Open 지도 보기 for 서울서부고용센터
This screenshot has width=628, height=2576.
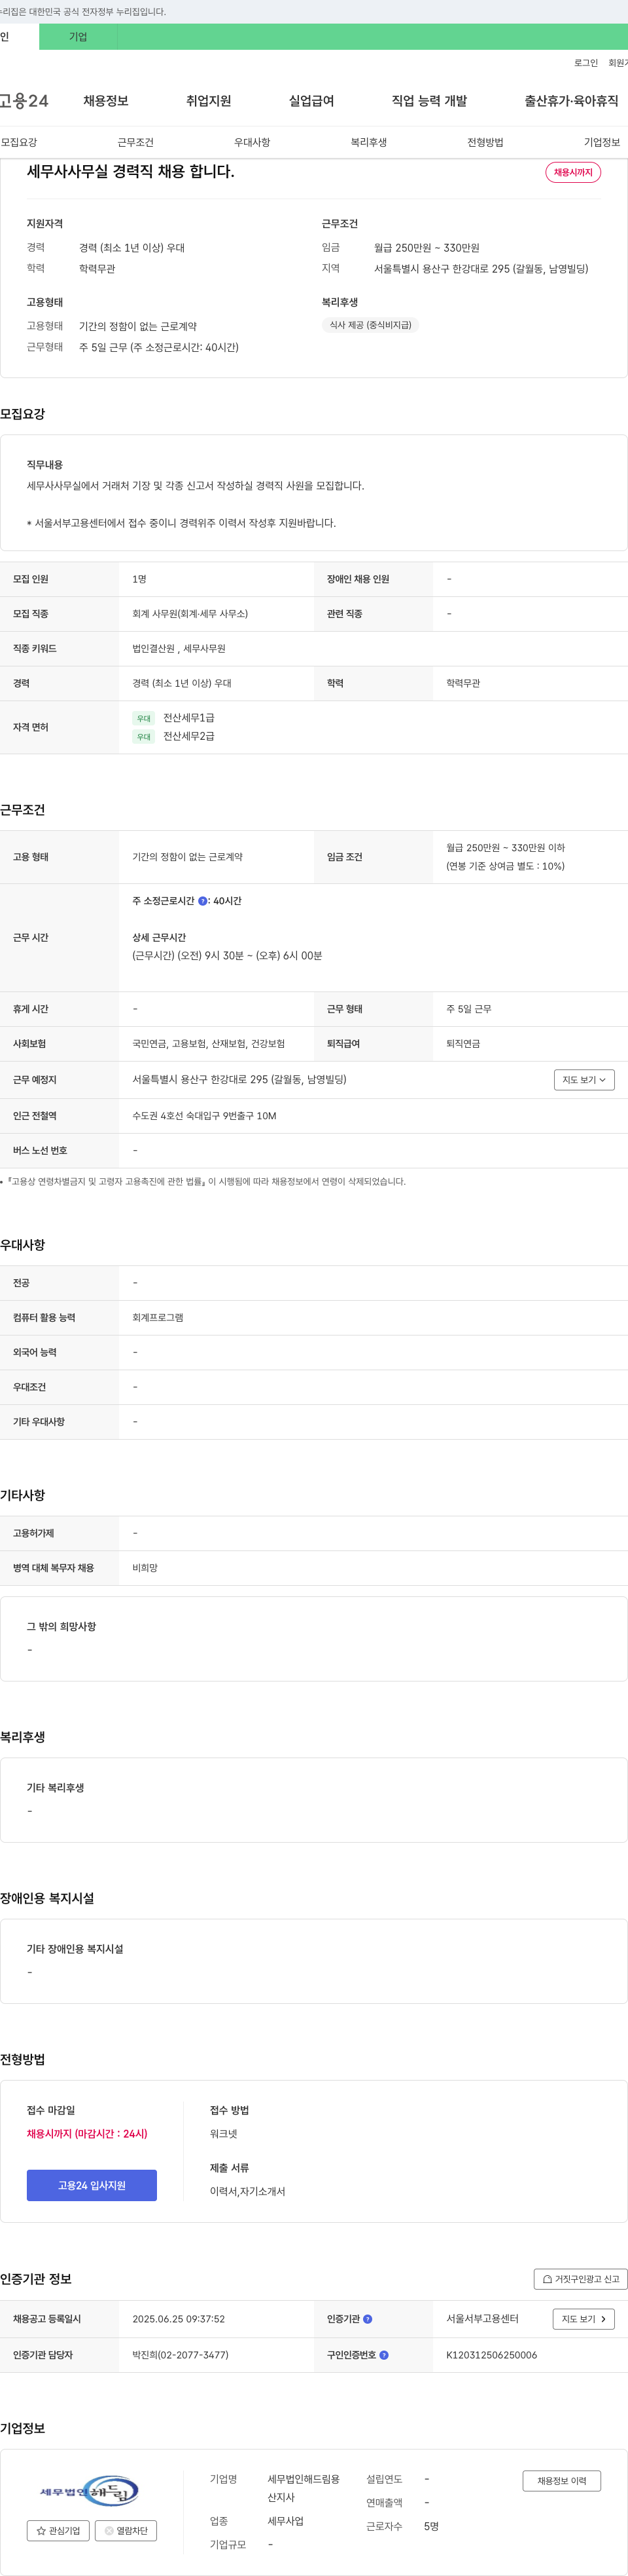click(x=584, y=2319)
